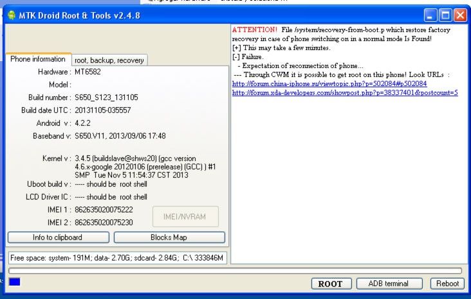Click the Uboot build v label
Viewport: 471px width, 299px height.
50,184
